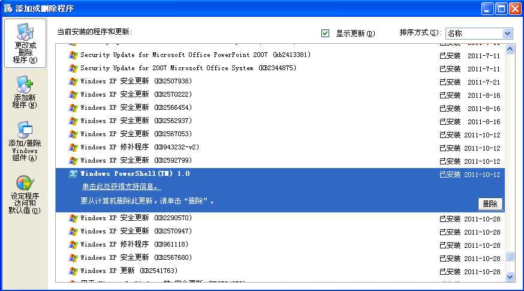Screen dimensions: 524x291
Task: Maximize the 添加或删除程序 window
Action: click(501, 8)
